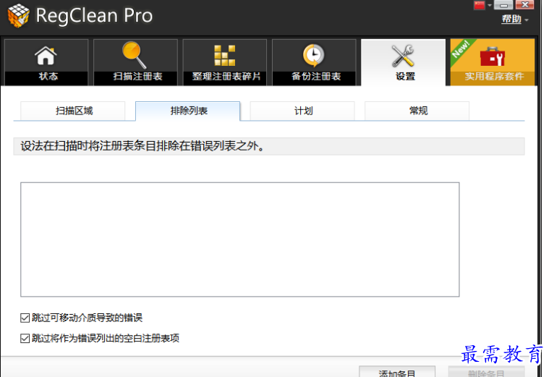
Task: Click the 添加条目 button
Action: coord(397,372)
